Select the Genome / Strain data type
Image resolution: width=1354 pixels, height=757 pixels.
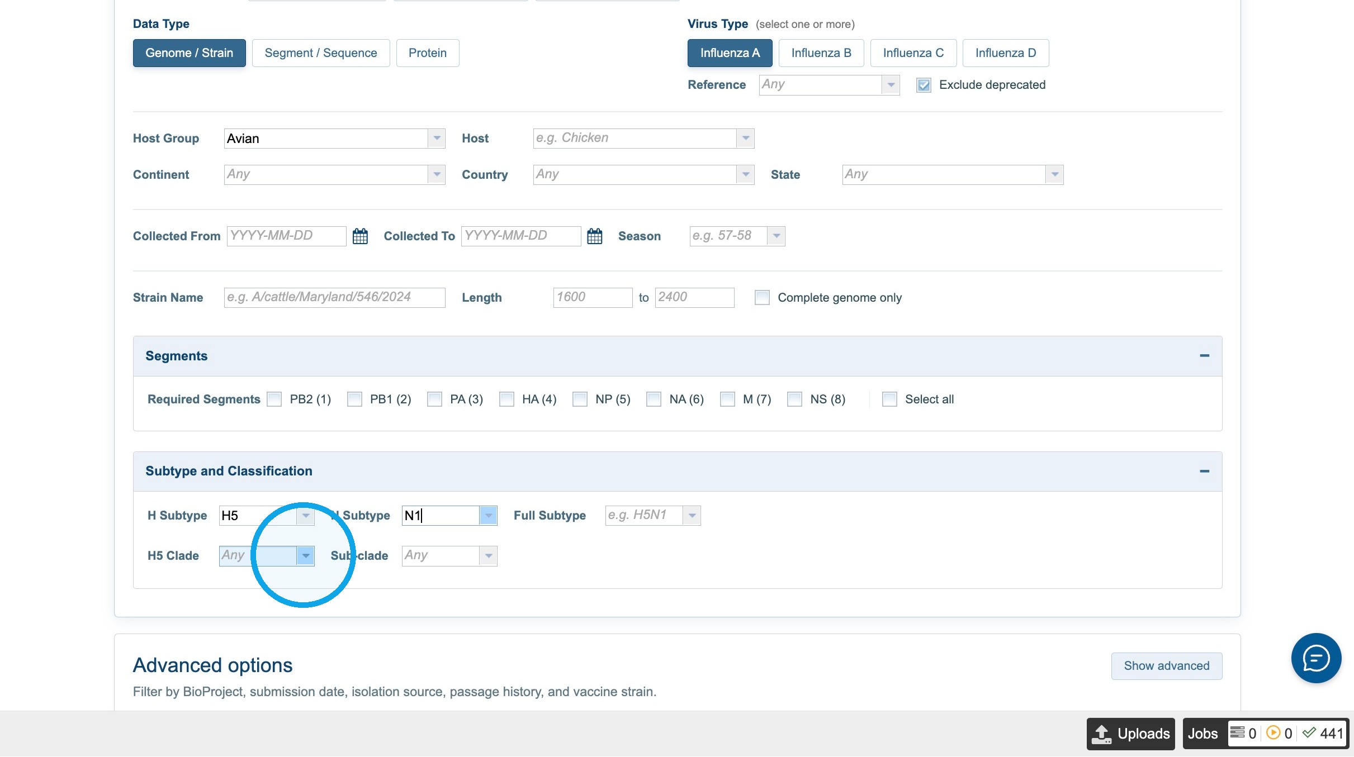coord(189,53)
